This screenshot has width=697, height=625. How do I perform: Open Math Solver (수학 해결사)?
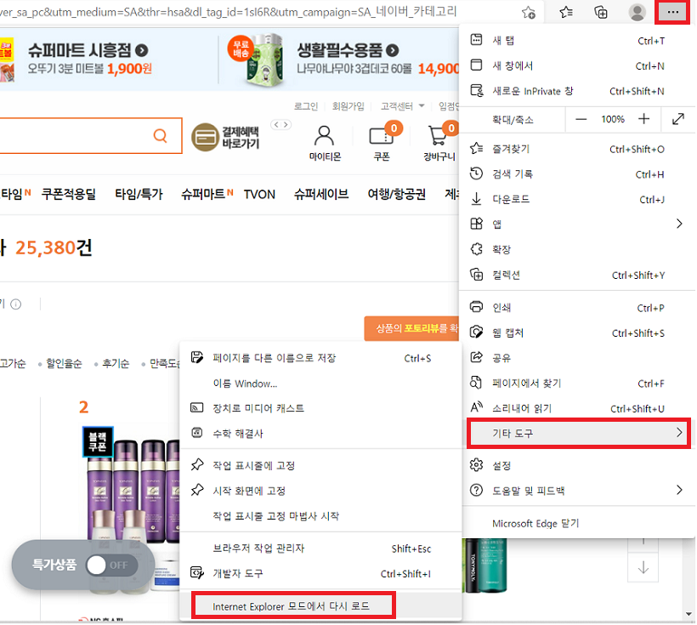320,434
